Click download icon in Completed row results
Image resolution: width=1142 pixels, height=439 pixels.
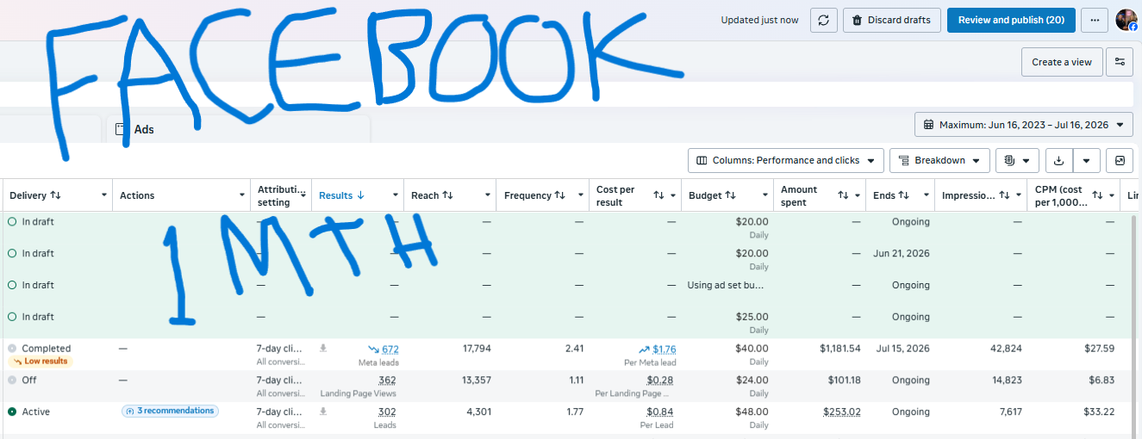323,349
